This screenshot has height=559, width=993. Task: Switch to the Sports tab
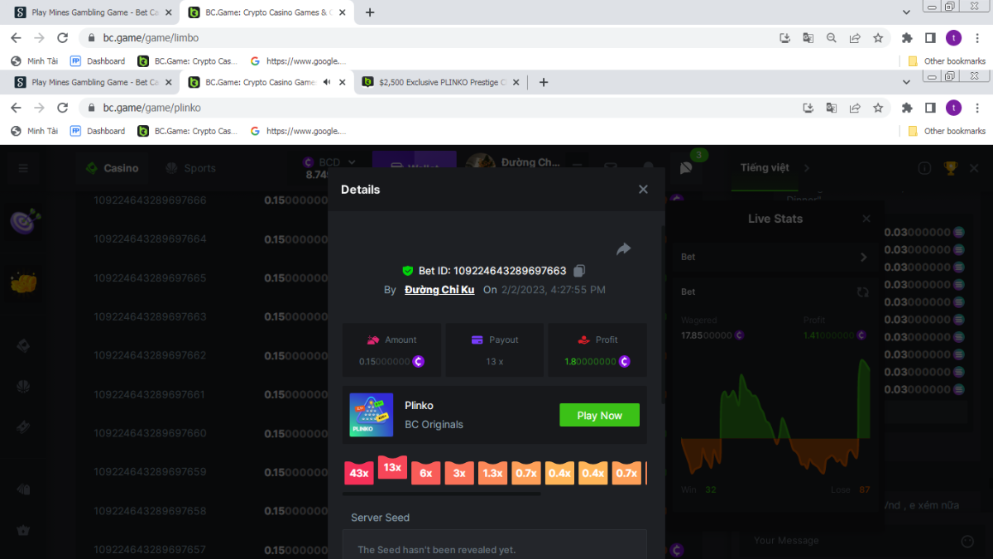[191, 168]
